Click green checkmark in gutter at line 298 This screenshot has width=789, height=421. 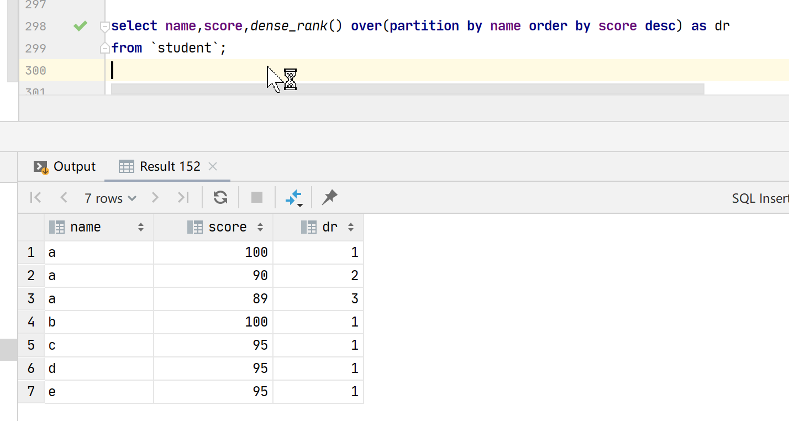tap(81, 26)
